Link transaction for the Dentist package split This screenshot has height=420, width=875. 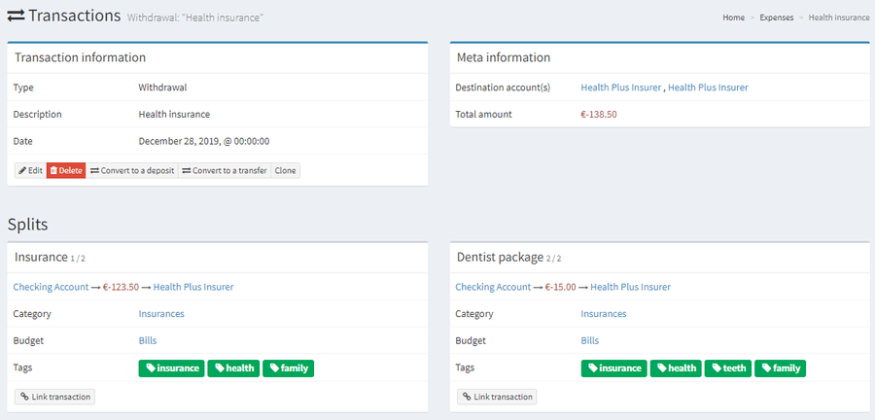click(497, 397)
